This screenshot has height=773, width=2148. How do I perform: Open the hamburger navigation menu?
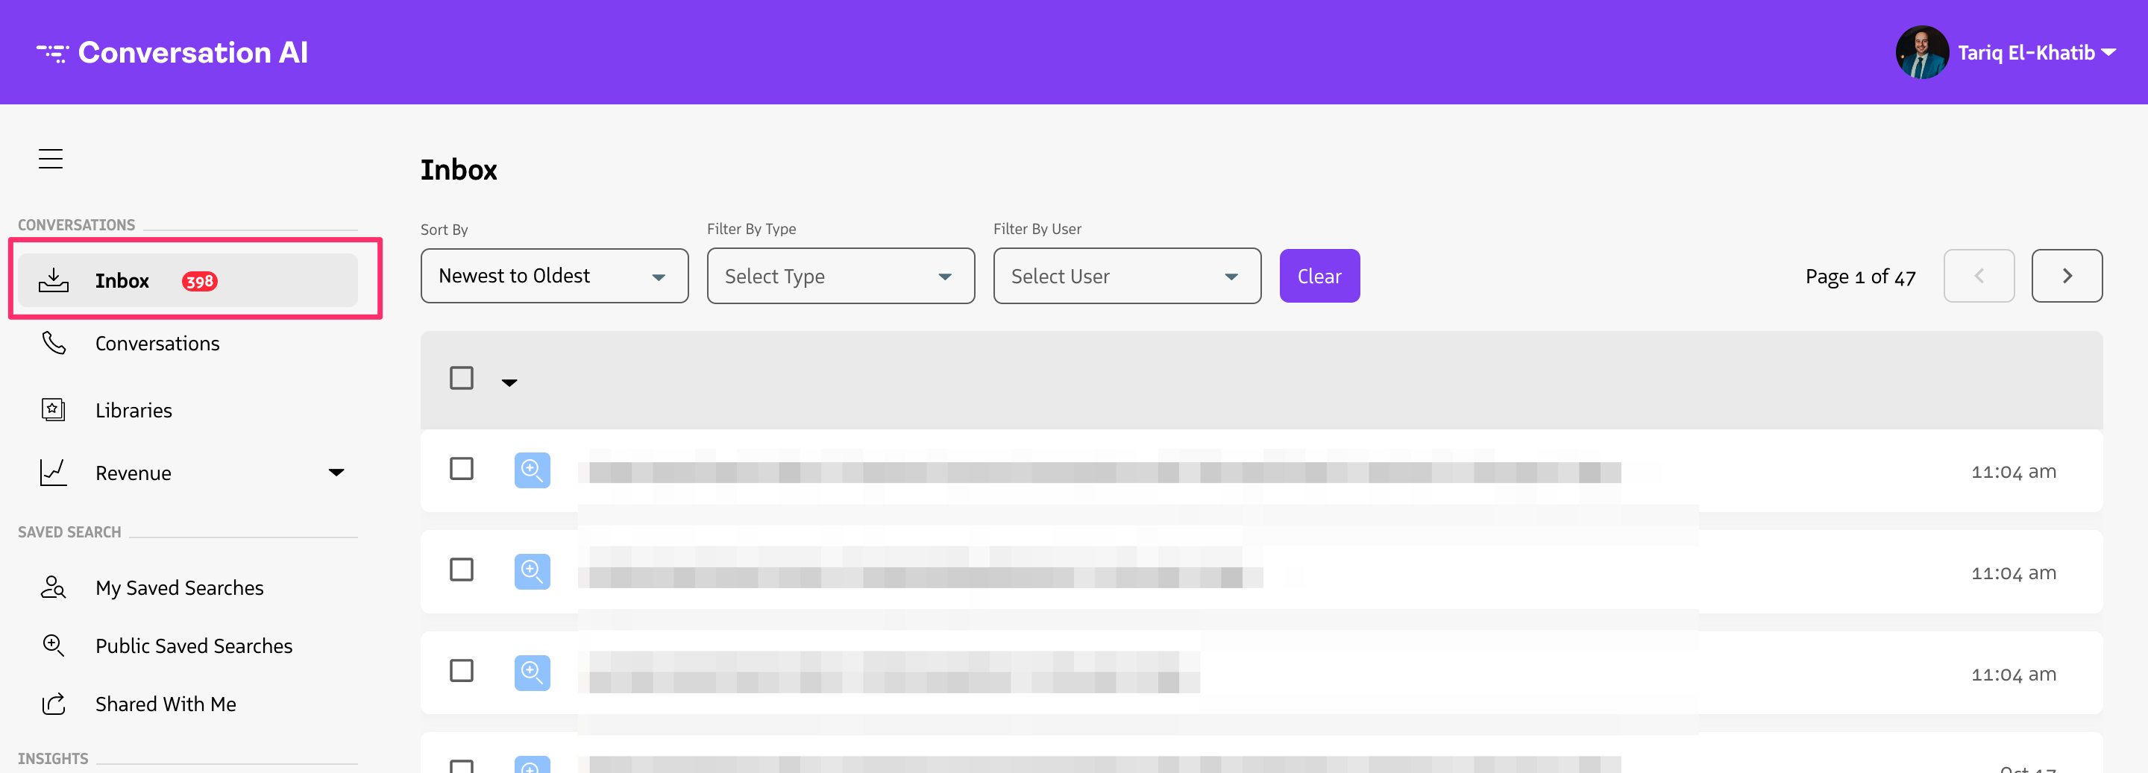point(50,158)
